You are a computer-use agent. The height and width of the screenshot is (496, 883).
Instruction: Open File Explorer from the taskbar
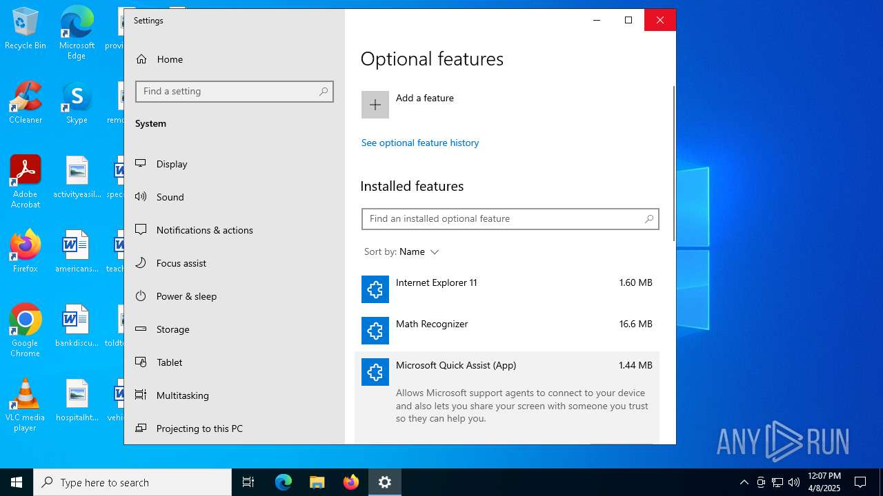(317, 482)
